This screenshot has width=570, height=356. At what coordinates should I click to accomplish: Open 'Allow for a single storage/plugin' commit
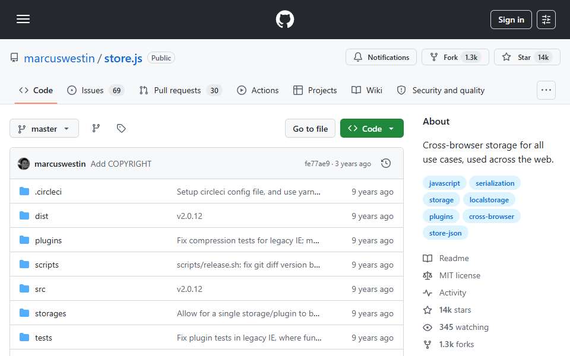coord(248,313)
